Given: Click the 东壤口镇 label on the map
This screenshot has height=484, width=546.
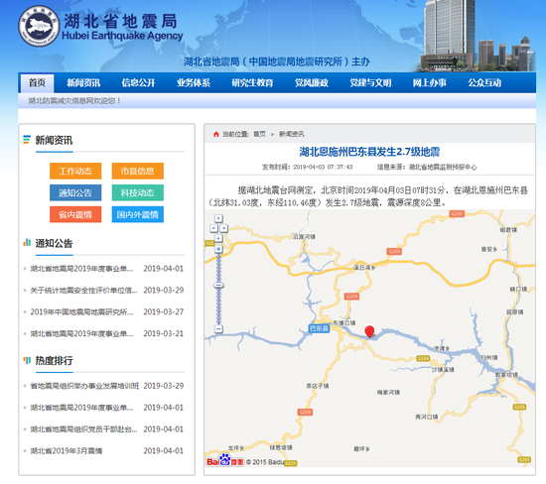Looking at the screenshot, I should click(344, 322).
